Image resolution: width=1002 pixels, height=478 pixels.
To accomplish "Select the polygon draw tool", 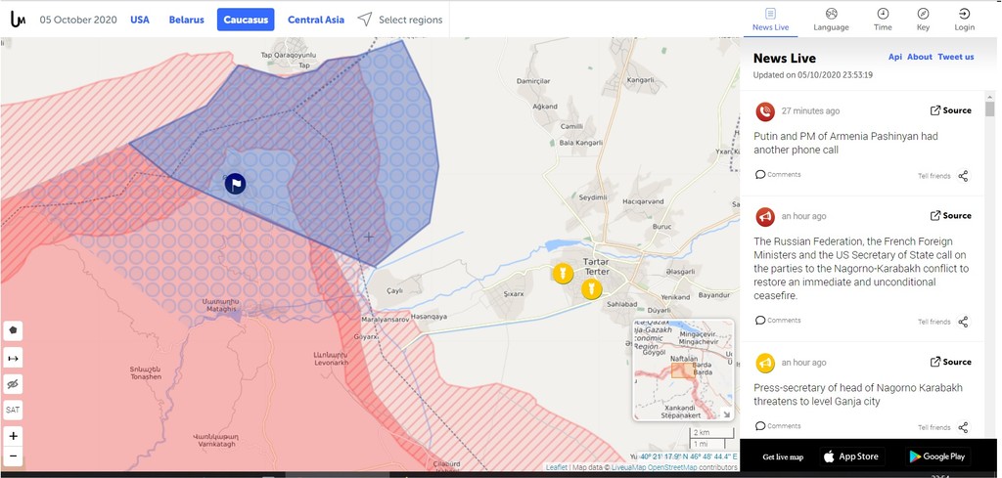I will coord(13,330).
